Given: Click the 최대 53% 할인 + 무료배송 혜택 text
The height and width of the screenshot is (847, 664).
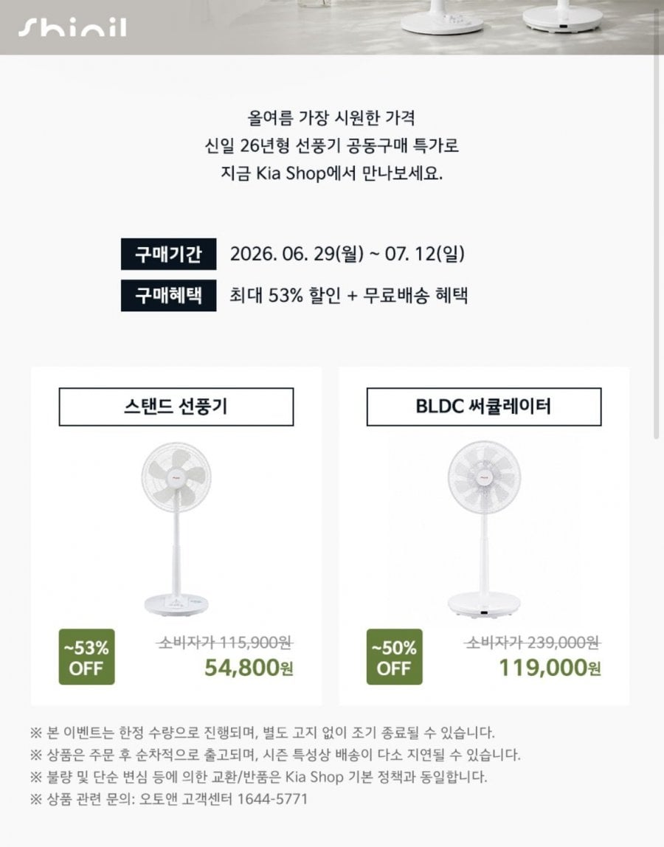Looking at the screenshot, I should (x=348, y=295).
